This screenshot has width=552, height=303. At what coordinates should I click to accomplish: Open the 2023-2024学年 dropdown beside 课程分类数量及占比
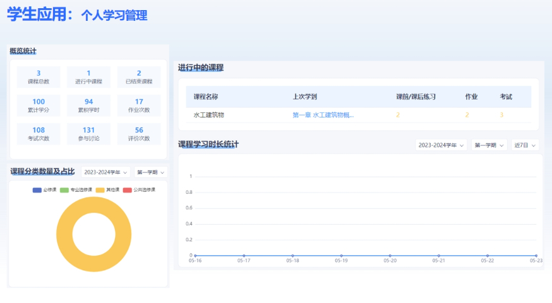click(105, 172)
